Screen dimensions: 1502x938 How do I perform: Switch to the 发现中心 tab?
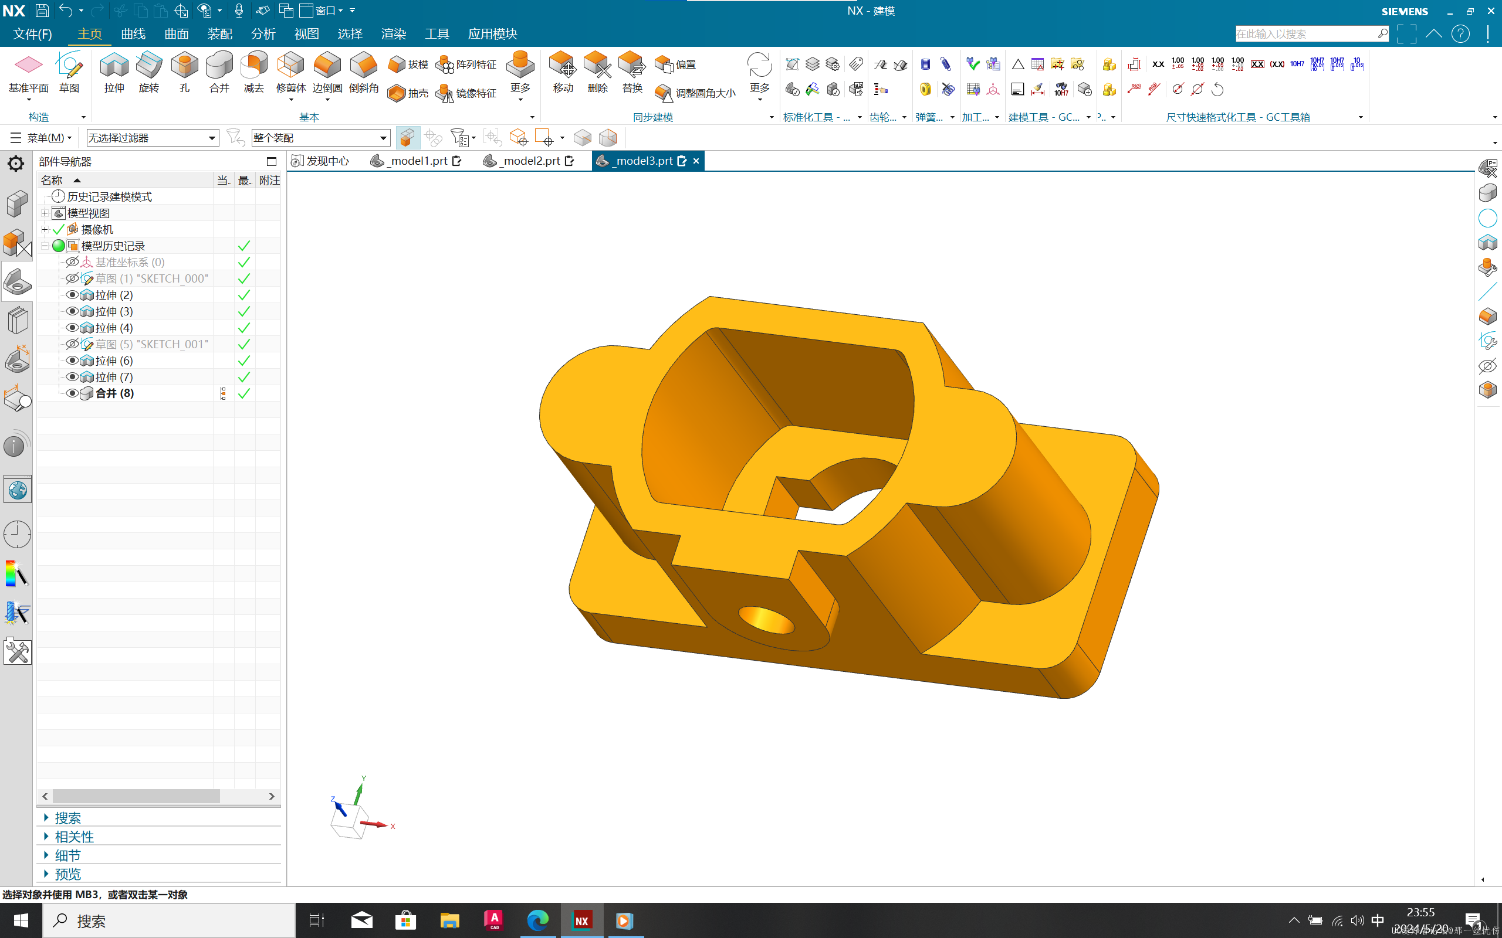(x=320, y=161)
